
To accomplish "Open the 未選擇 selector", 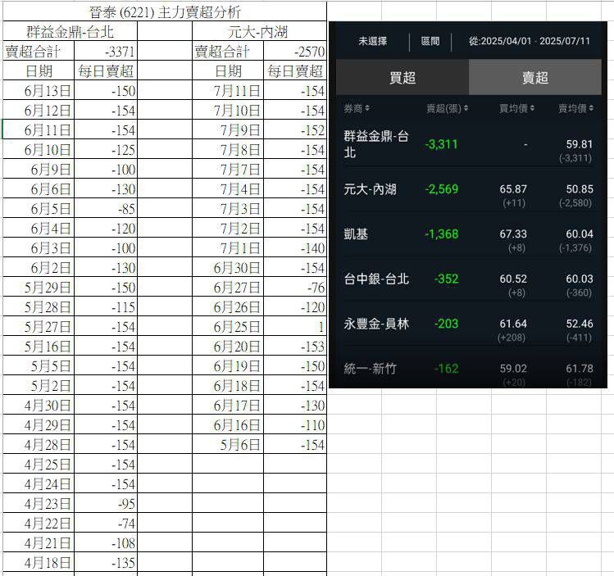I will tap(372, 41).
